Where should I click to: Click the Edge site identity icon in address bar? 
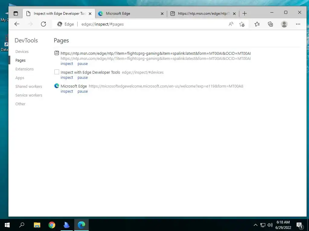point(60,24)
